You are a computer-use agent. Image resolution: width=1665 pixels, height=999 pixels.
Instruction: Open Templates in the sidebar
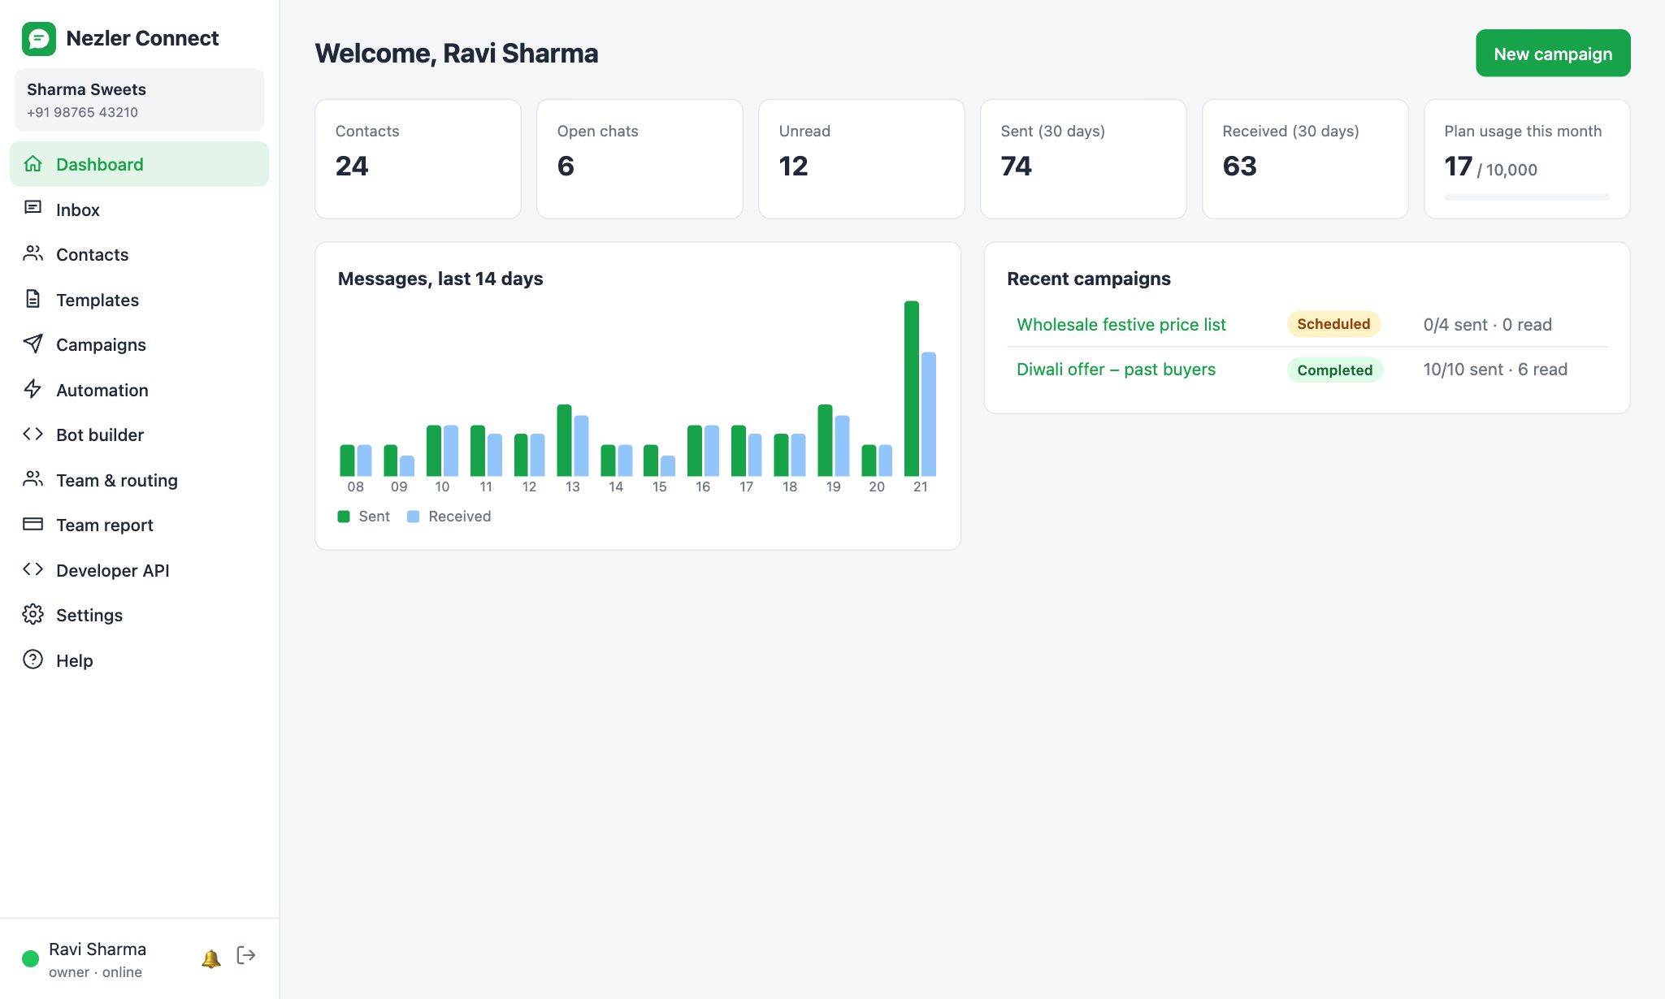(x=139, y=300)
